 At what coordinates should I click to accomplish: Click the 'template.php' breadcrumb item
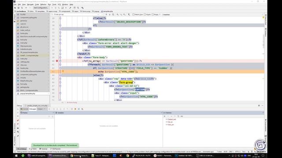point(107,11)
